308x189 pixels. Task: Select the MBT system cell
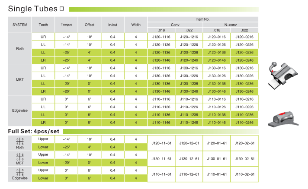coord(20,80)
